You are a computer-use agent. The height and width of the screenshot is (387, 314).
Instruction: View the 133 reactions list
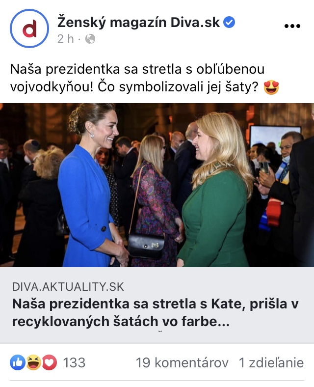tap(74, 362)
